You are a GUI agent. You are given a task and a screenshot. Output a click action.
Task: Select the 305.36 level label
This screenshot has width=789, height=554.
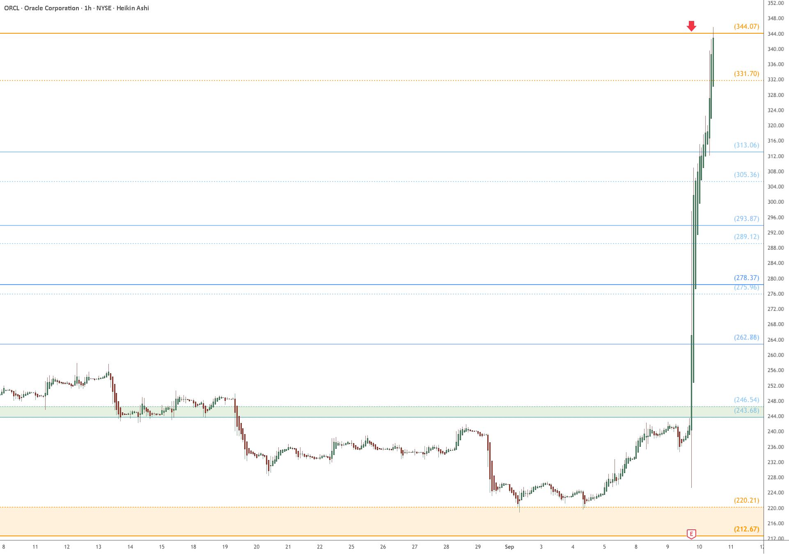[x=747, y=175]
